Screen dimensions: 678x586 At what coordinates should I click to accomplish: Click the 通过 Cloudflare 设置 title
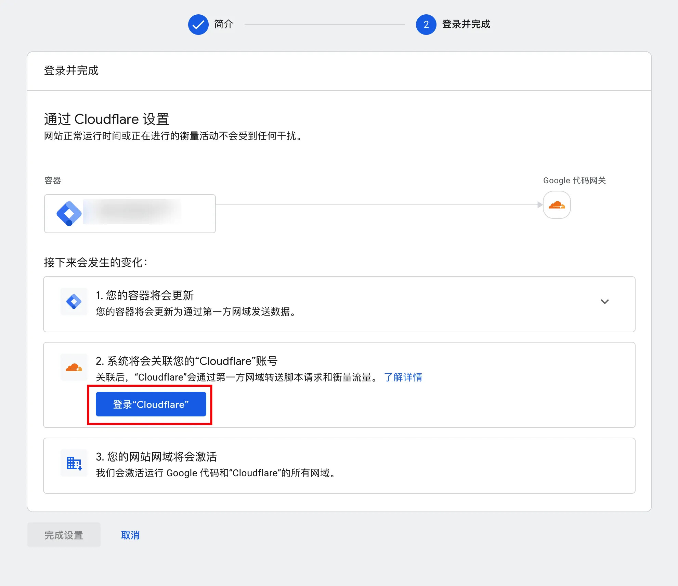pos(106,119)
